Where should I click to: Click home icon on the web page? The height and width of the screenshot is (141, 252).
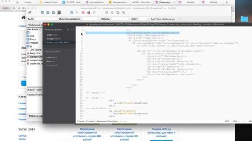[x=24, y=17]
